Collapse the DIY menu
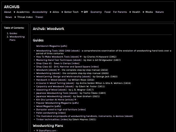The height and width of the screenshot is (132, 176). pyautogui.click(x=84, y=12)
